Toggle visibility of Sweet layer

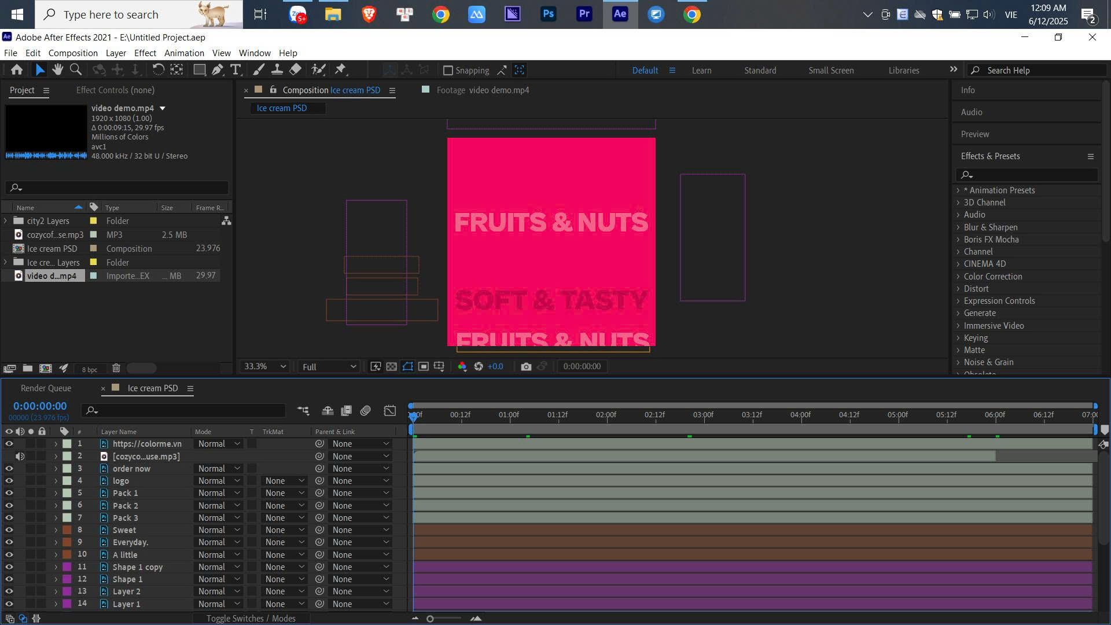[x=9, y=530]
